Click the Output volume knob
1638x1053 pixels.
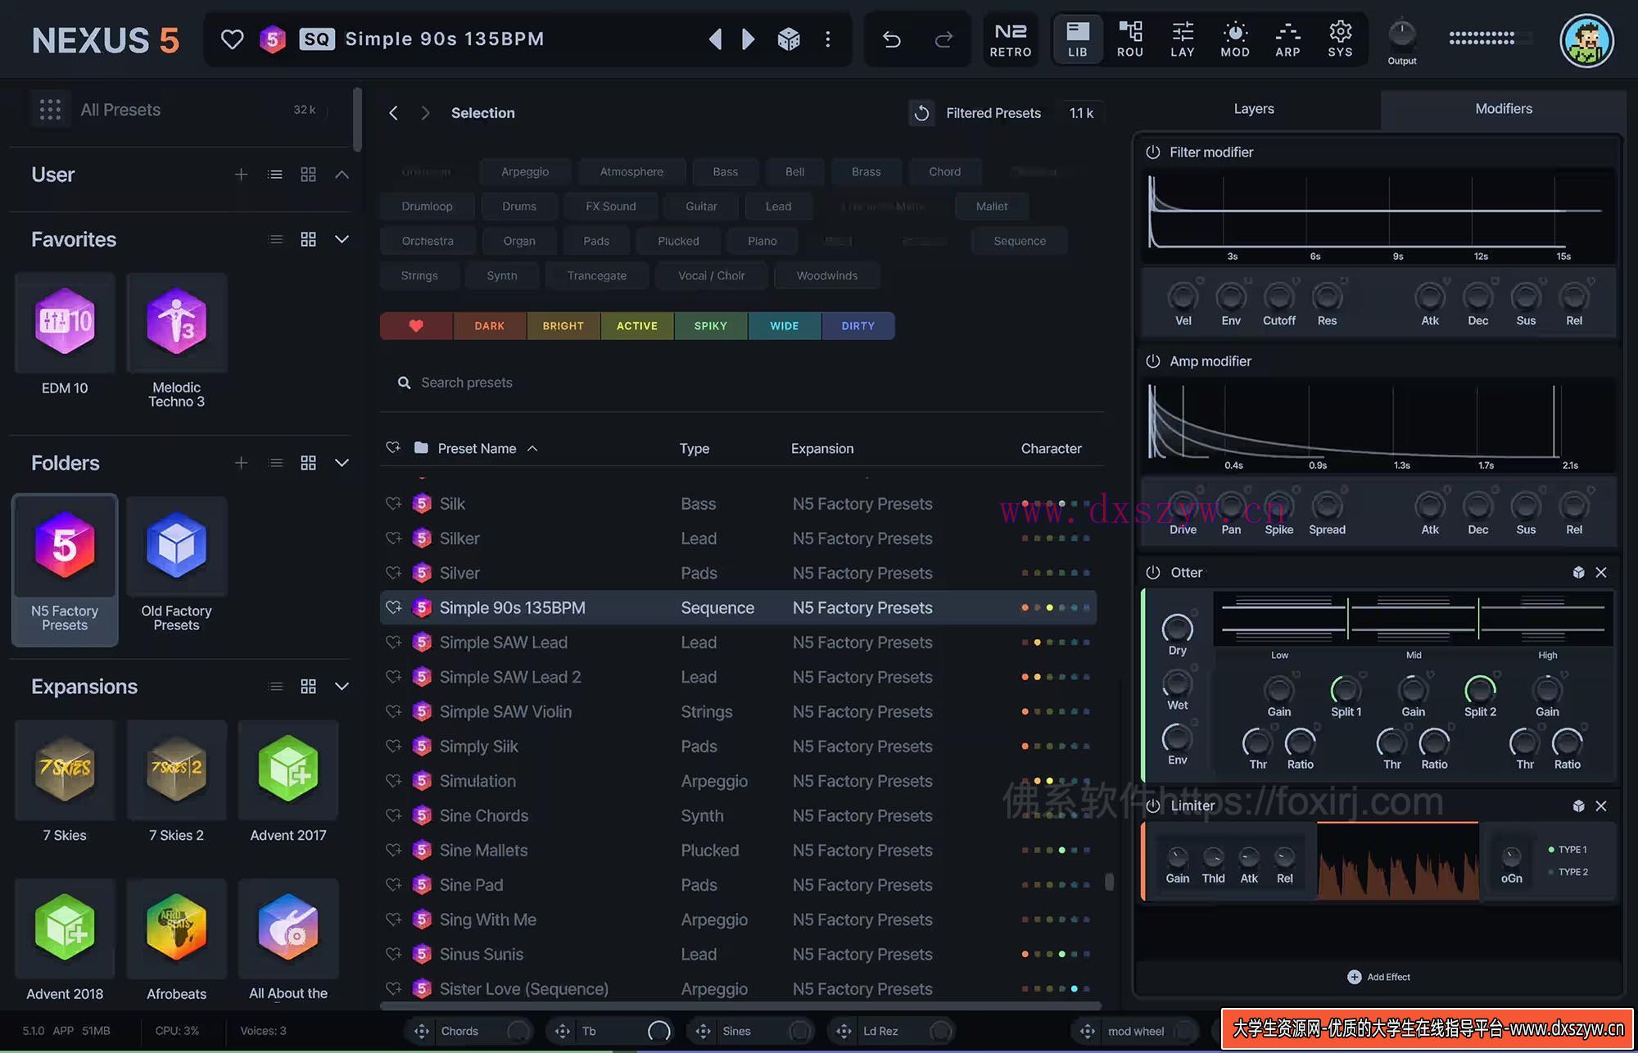point(1401,34)
